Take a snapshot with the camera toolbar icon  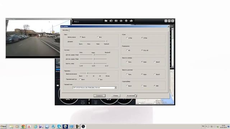(116, 21)
